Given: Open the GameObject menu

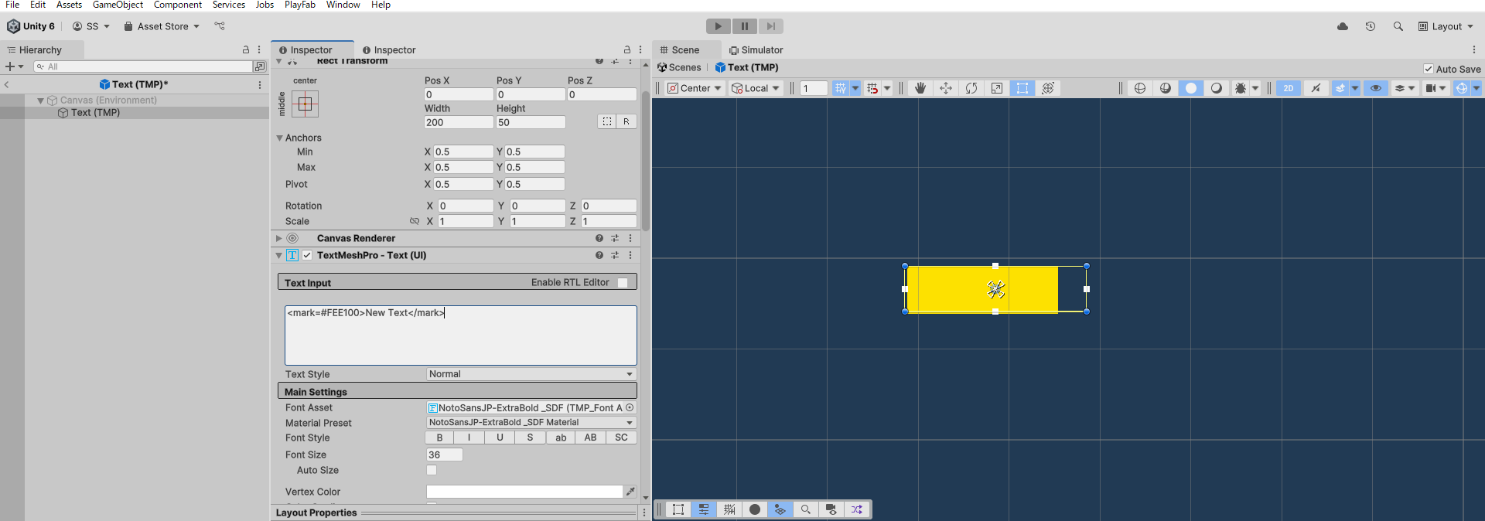Looking at the screenshot, I should (x=118, y=5).
